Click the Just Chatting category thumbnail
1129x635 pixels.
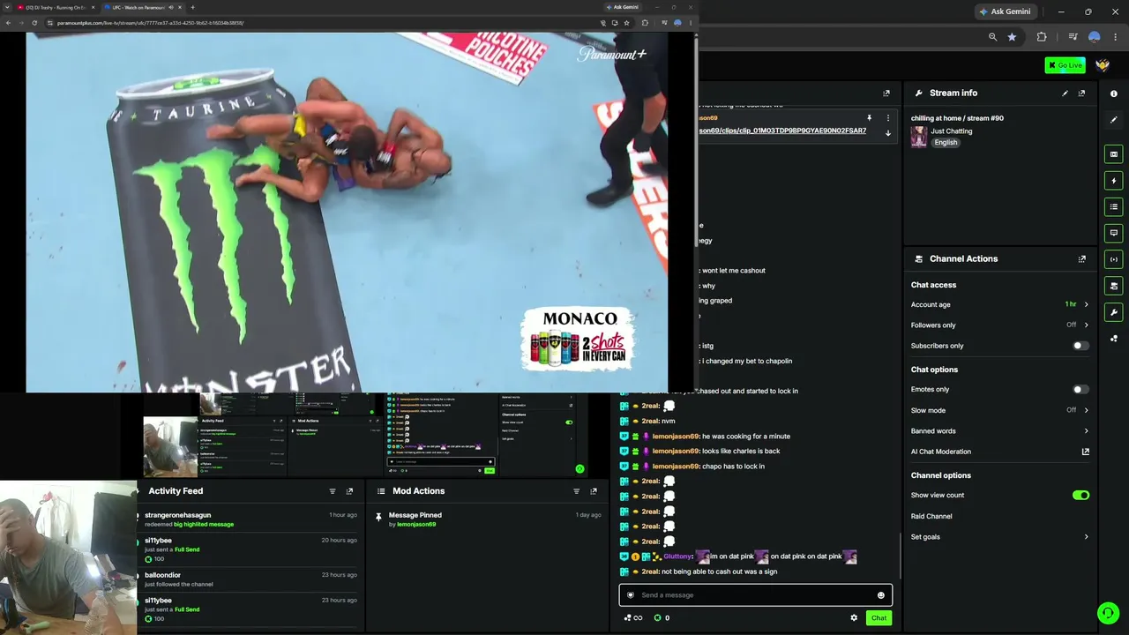click(919, 137)
